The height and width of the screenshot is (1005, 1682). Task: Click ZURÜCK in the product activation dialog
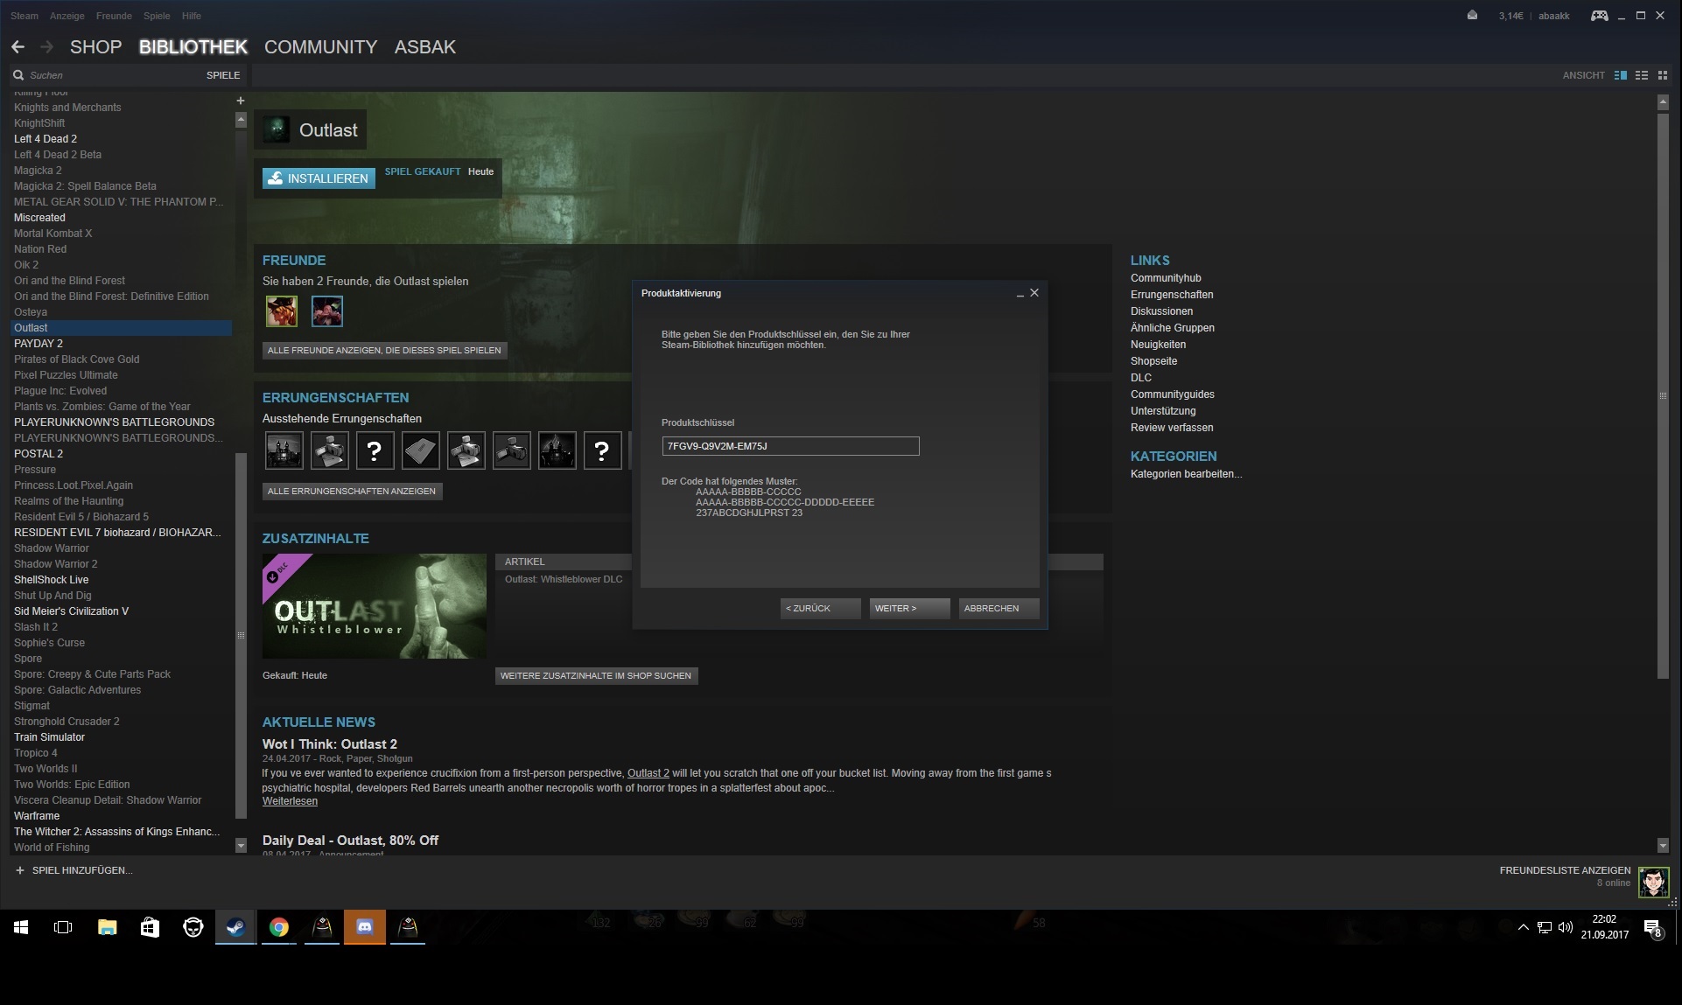coord(820,608)
